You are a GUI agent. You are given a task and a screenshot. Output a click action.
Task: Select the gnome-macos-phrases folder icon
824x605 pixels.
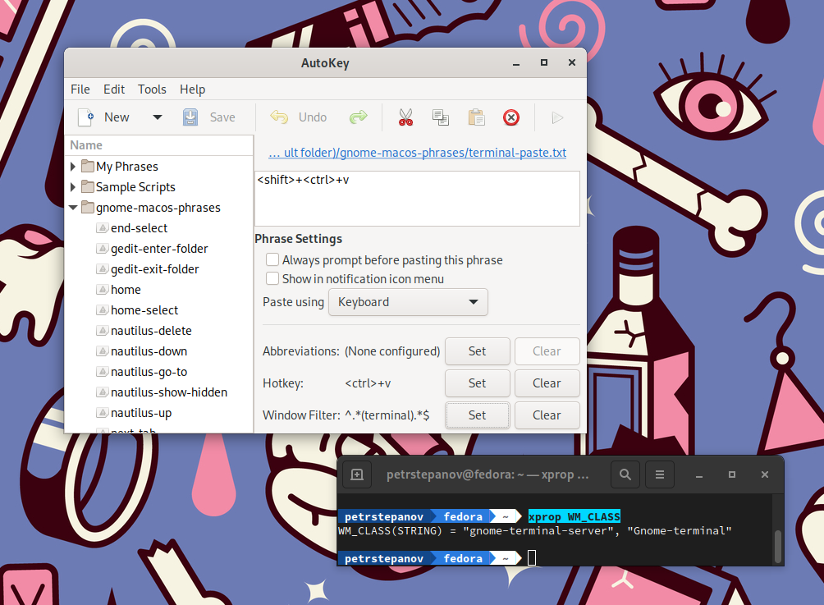pos(88,208)
